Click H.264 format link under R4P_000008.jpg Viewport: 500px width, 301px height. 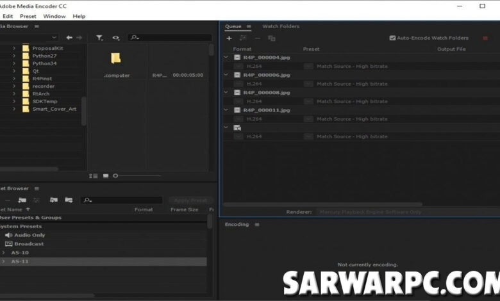[x=254, y=101]
